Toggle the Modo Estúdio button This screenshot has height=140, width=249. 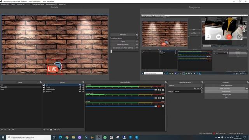coord(226,92)
